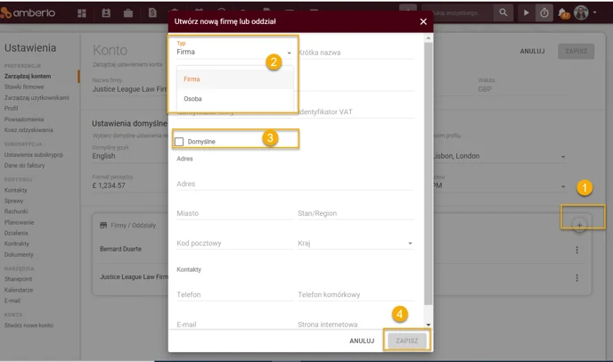613x362 pixels.
Task: Open the contacts icon in top bar
Action: (106, 12)
